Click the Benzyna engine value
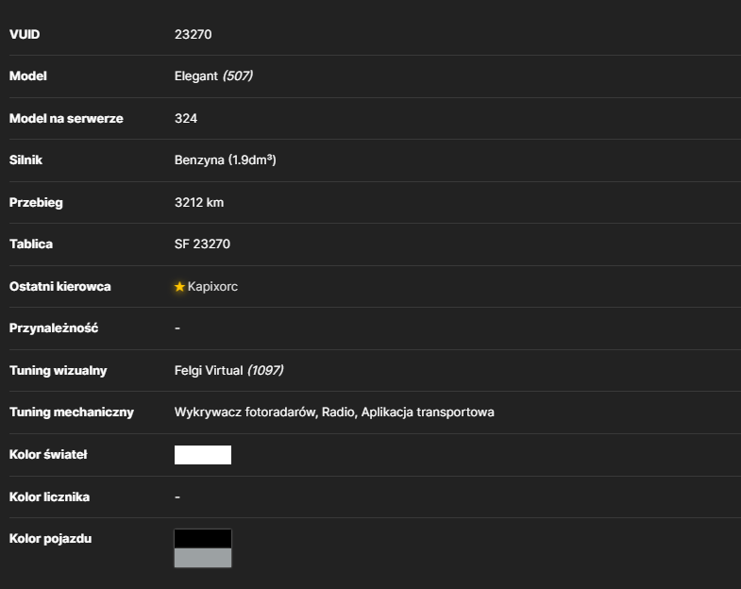 (x=225, y=160)
